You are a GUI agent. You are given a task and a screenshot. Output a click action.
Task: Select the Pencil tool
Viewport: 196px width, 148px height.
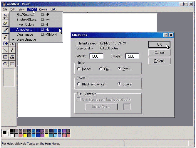click(x=5, y=37)
